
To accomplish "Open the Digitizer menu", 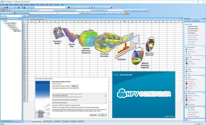I will click(32, 5).
